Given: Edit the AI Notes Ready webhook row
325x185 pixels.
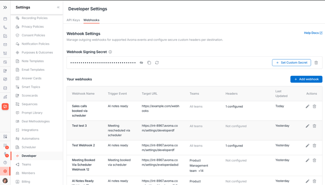Looking at the screenshot, I should 308,181.
